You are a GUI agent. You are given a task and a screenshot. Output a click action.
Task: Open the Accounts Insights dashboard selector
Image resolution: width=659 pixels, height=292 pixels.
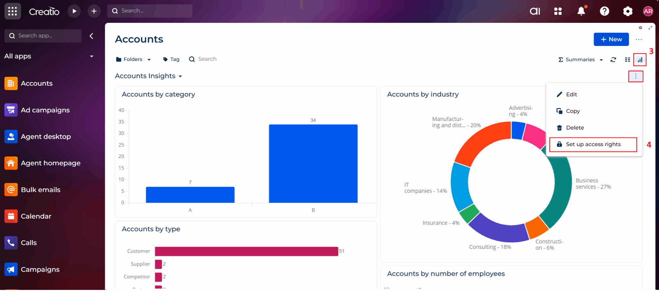[148, 76]
